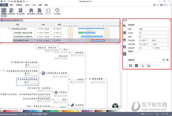Click the outdent task icon beside 设置任务
The height and width of the screenshot is (116, 172).
pos(164,60)
